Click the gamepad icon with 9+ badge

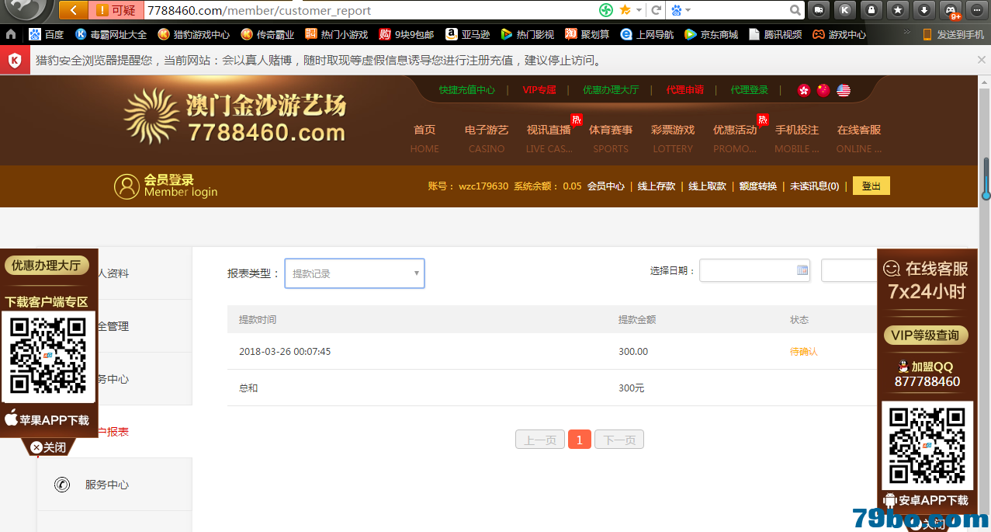pyautogui.click(x=950, y=10)
